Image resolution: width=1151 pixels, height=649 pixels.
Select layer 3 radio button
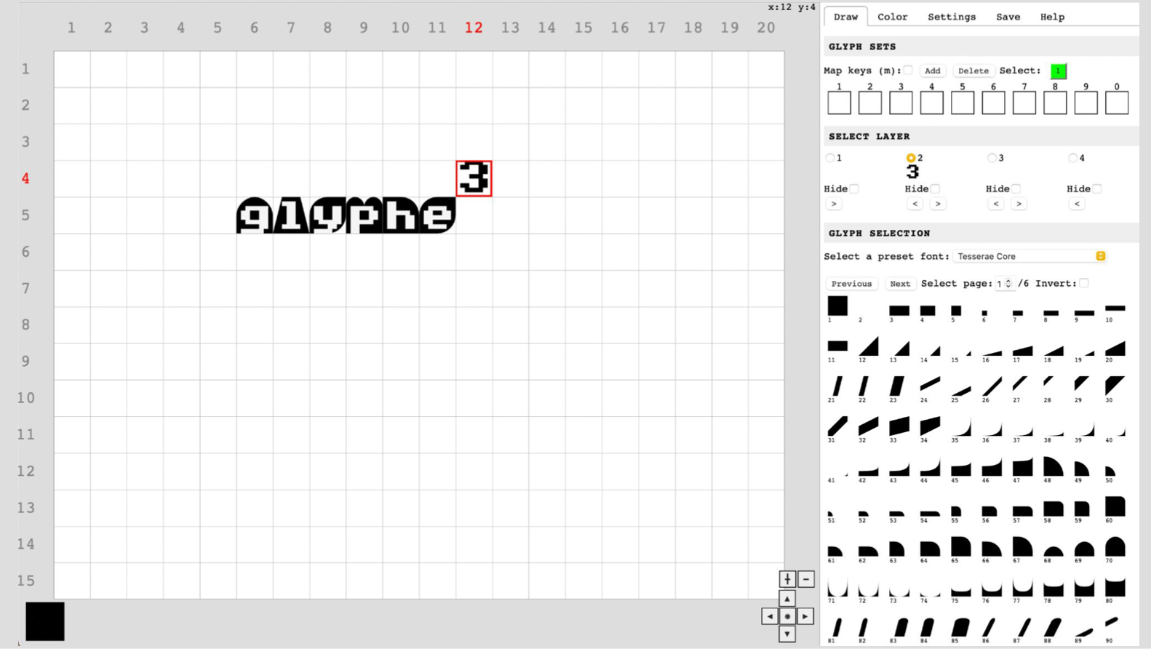[x=992, y=158]
